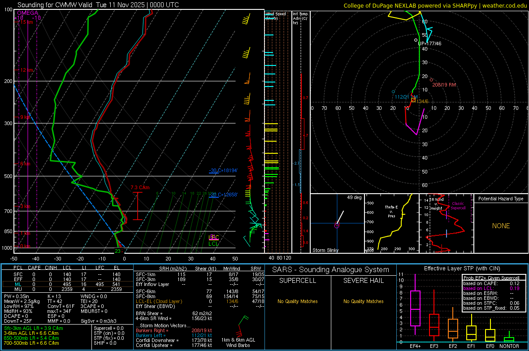The image size is (529, 351).
Task: Click the 'SARS - Sounding Analogue System' header
Action: point(330,270)
